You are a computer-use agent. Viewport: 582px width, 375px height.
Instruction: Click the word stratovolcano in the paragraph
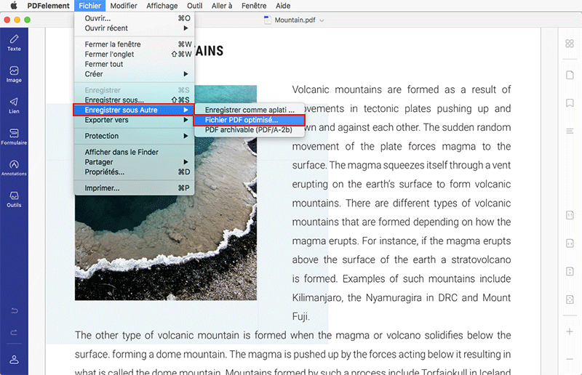pos(481,259)
